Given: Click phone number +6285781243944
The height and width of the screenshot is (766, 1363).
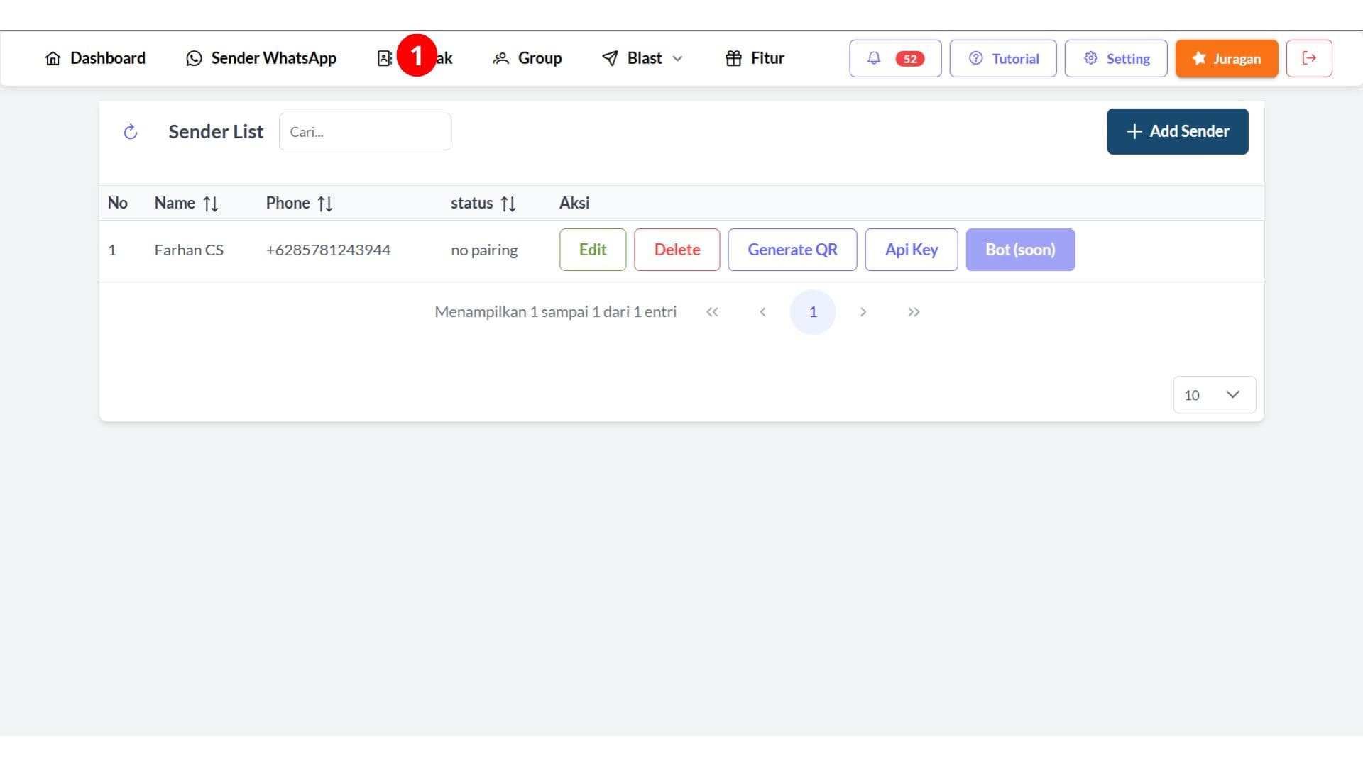Looking at the screenshot, I should [x=328, y=250].
